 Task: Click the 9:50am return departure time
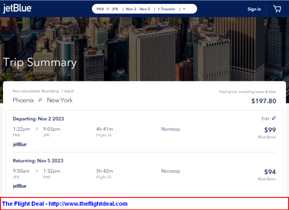(x=21, y=171)
